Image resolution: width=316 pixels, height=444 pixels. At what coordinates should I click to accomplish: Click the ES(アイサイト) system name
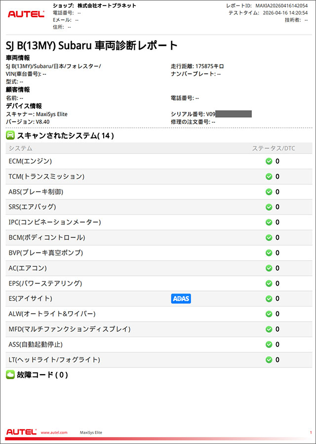[x=31, y=299]
